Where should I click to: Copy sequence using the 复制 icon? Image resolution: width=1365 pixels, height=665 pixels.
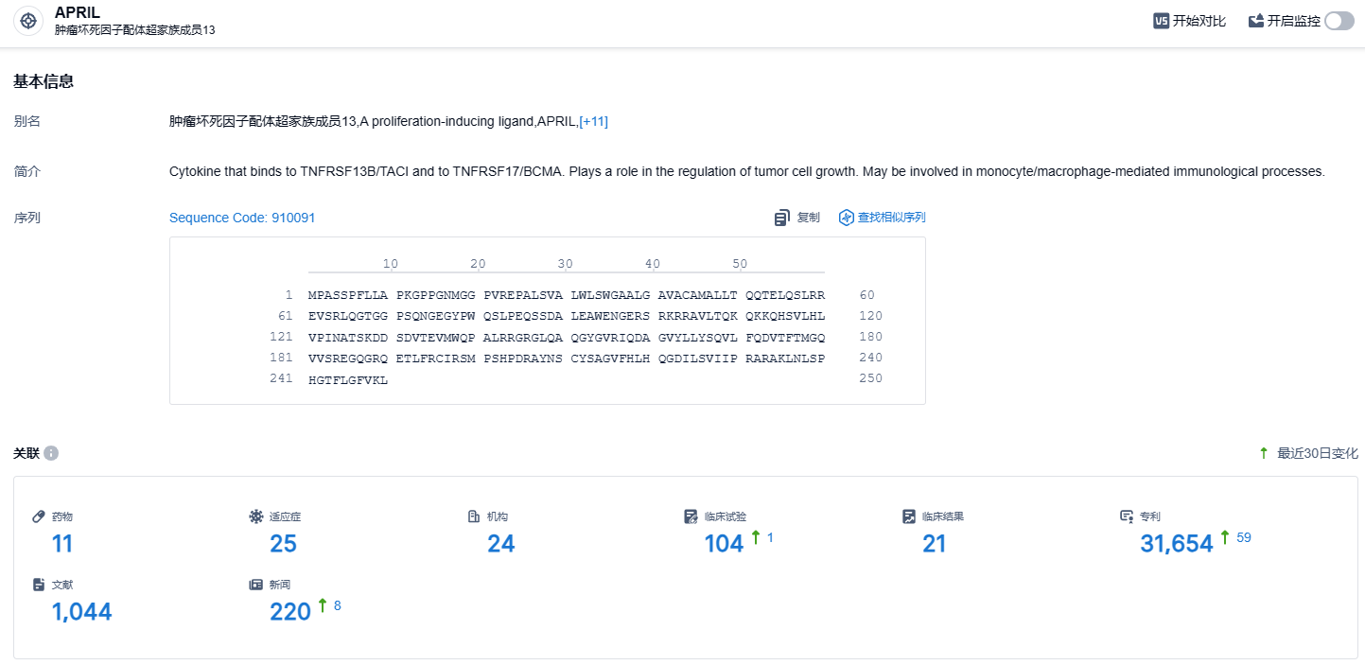[x=782, y=218]
